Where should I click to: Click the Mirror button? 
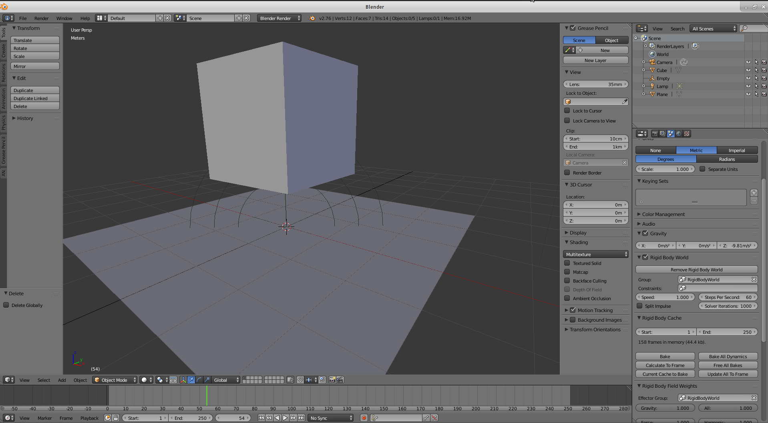click(x=35, y=66)
